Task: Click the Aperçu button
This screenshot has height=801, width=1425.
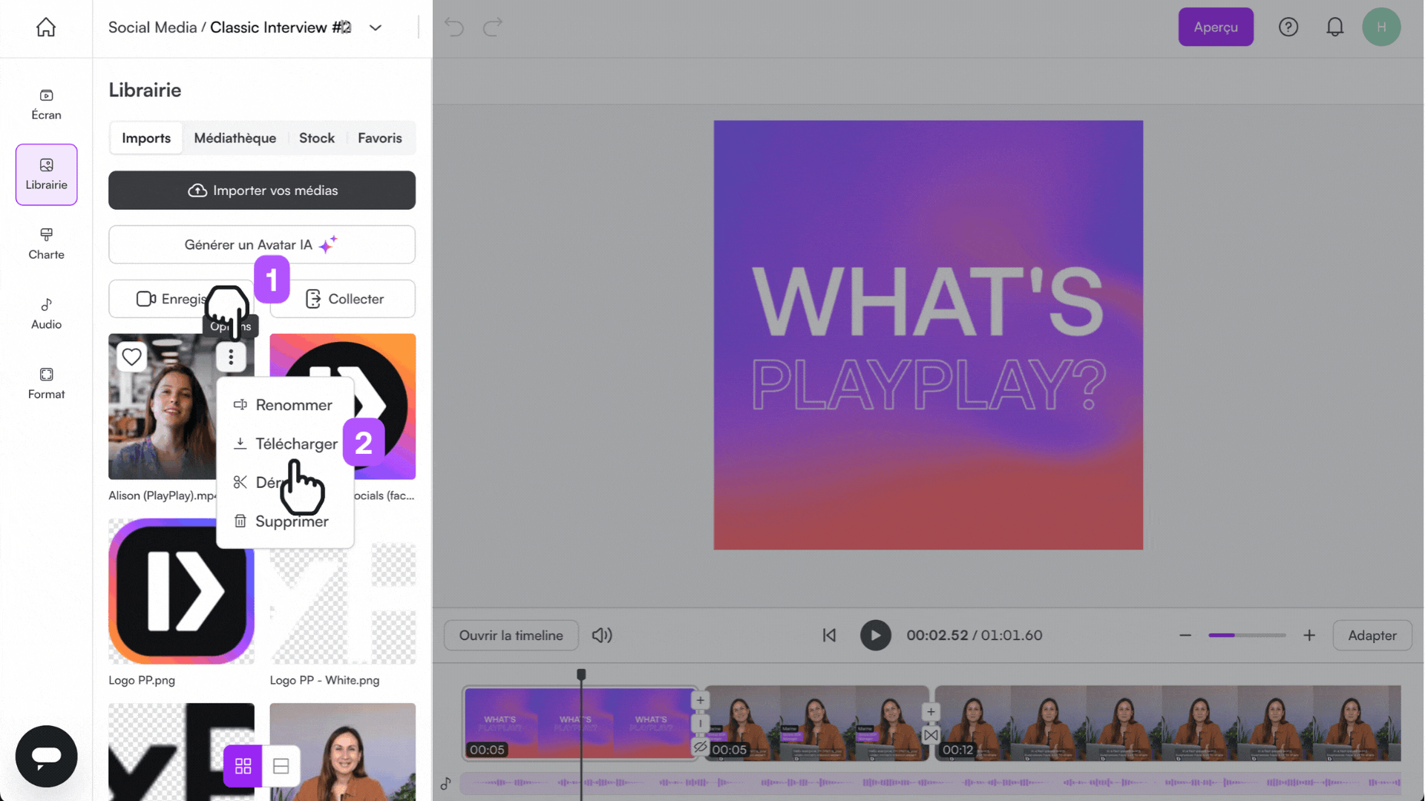Action: tap(1216, 27)
